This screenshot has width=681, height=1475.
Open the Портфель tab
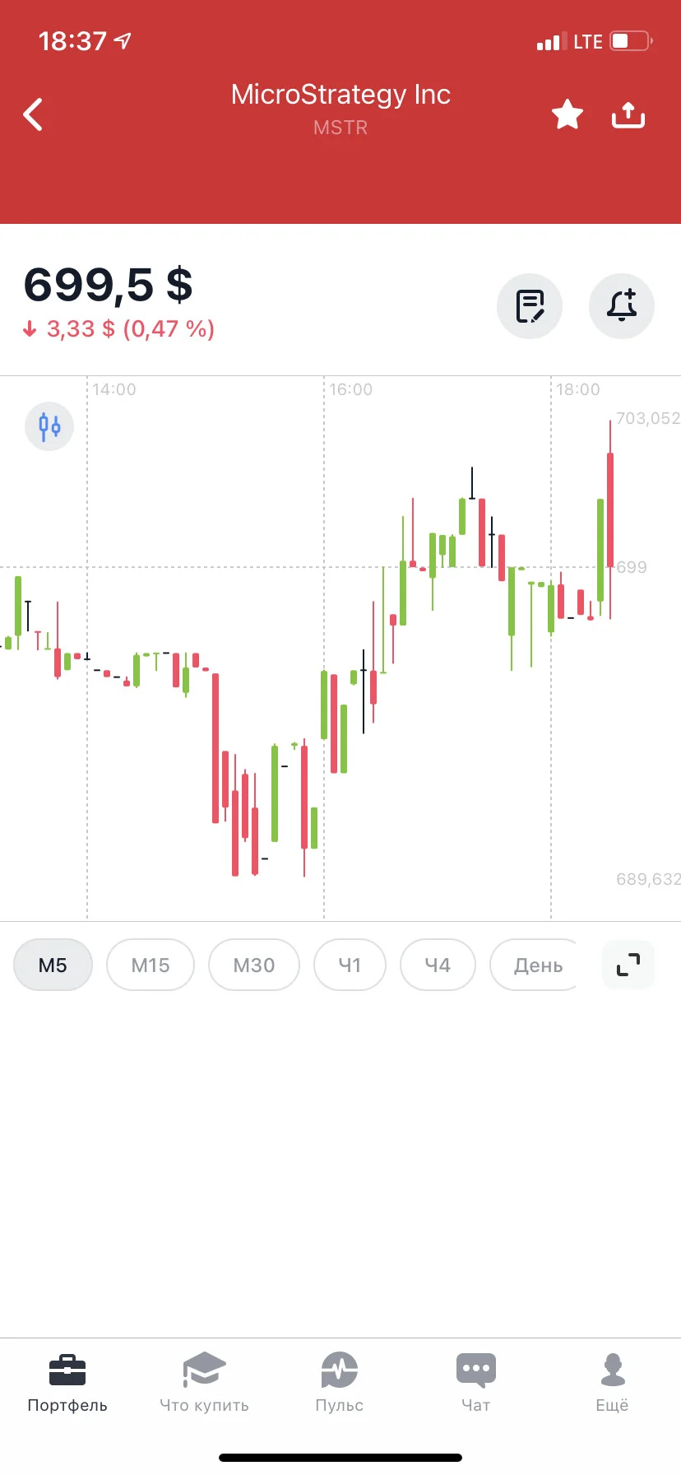67,1383
